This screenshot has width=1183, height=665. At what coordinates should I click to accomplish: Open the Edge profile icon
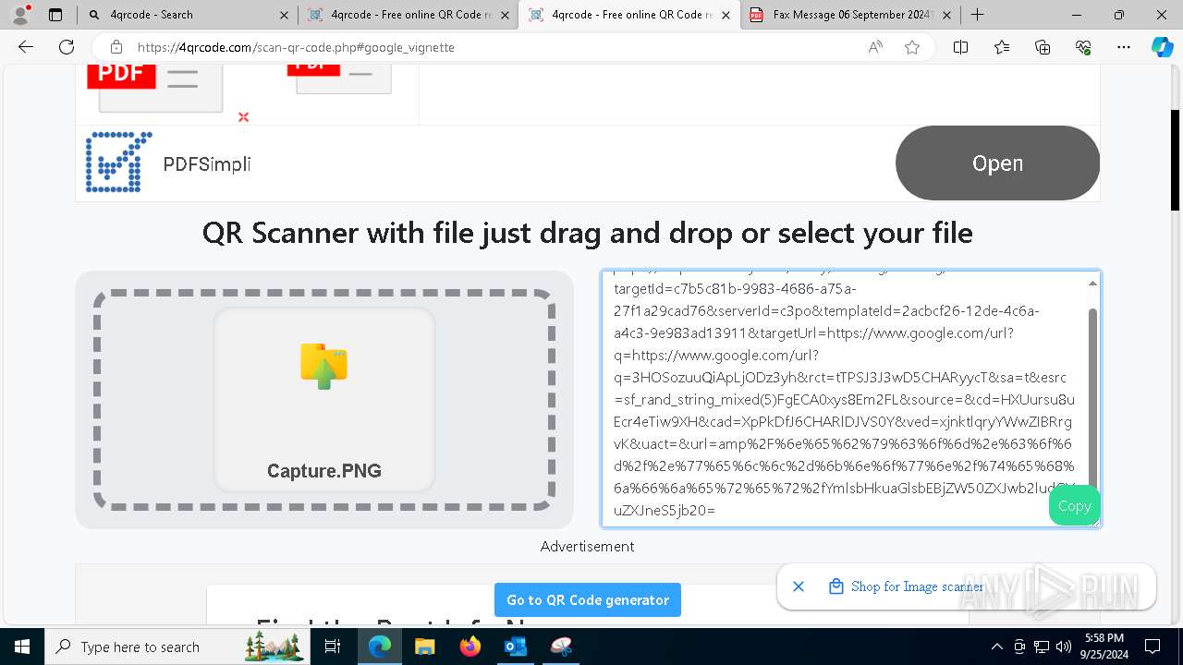pyautogui.click(x=20, y=15)
